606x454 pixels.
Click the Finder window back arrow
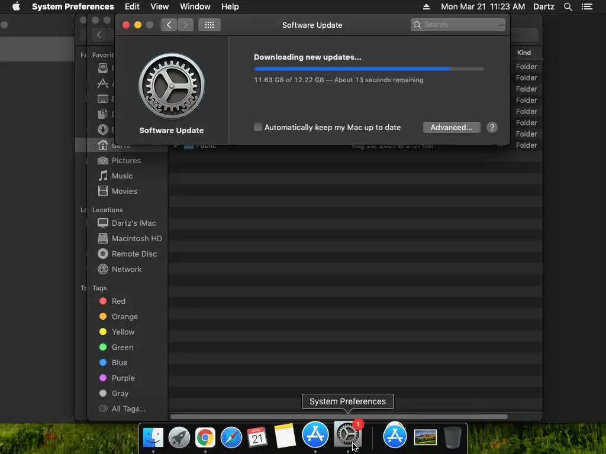pyautogui.click(x=99, y=35)
